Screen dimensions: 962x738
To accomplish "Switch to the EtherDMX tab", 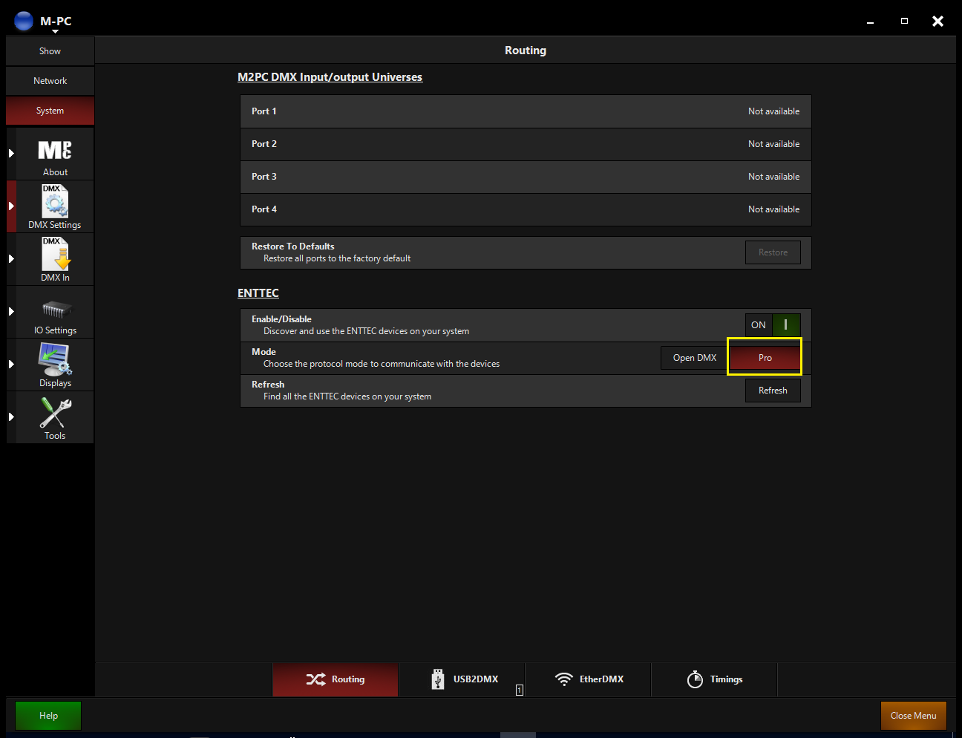I will click(x=589, y=679).
